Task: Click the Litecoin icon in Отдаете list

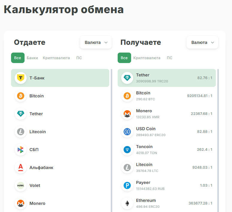Action: coord(21,132)
